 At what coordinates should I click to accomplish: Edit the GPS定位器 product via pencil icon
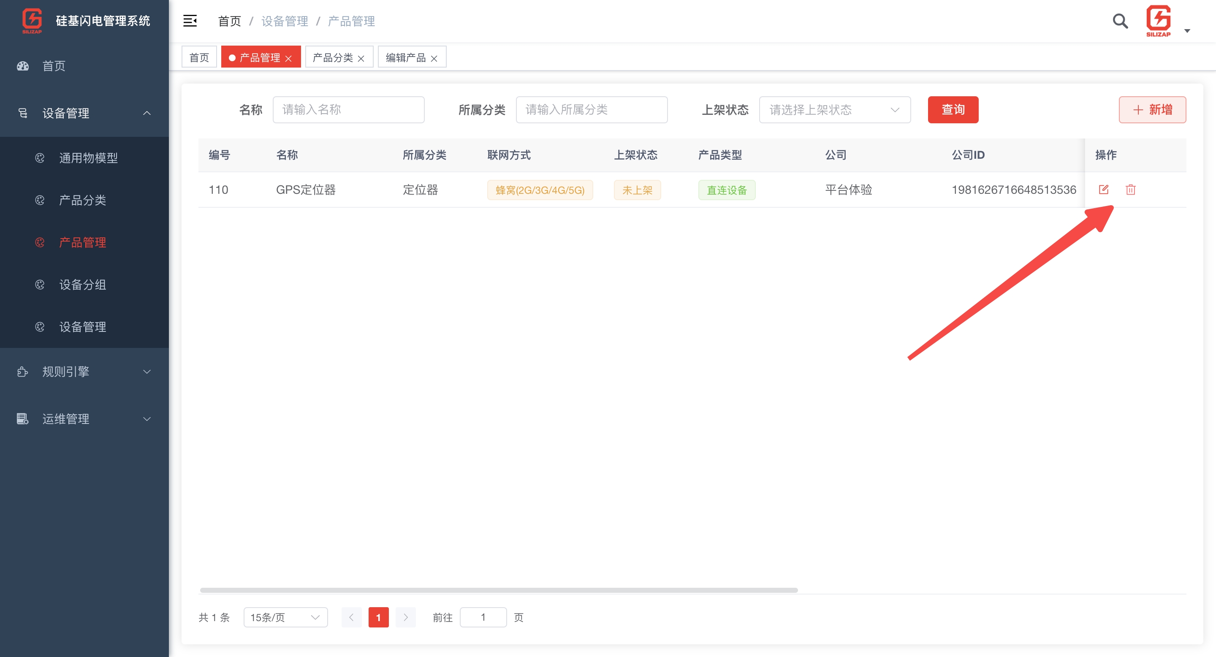1104,189
